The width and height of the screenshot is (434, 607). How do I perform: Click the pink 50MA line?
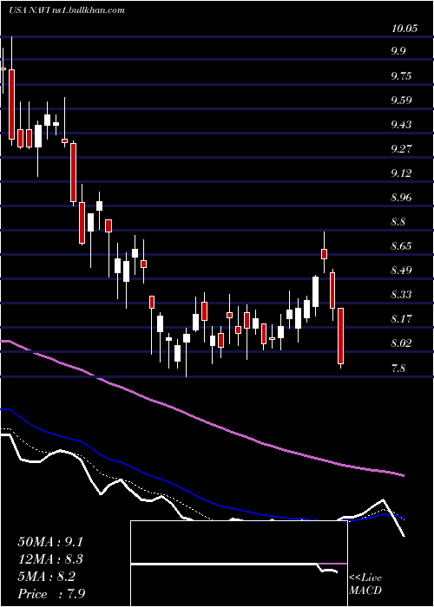[201, 420]
